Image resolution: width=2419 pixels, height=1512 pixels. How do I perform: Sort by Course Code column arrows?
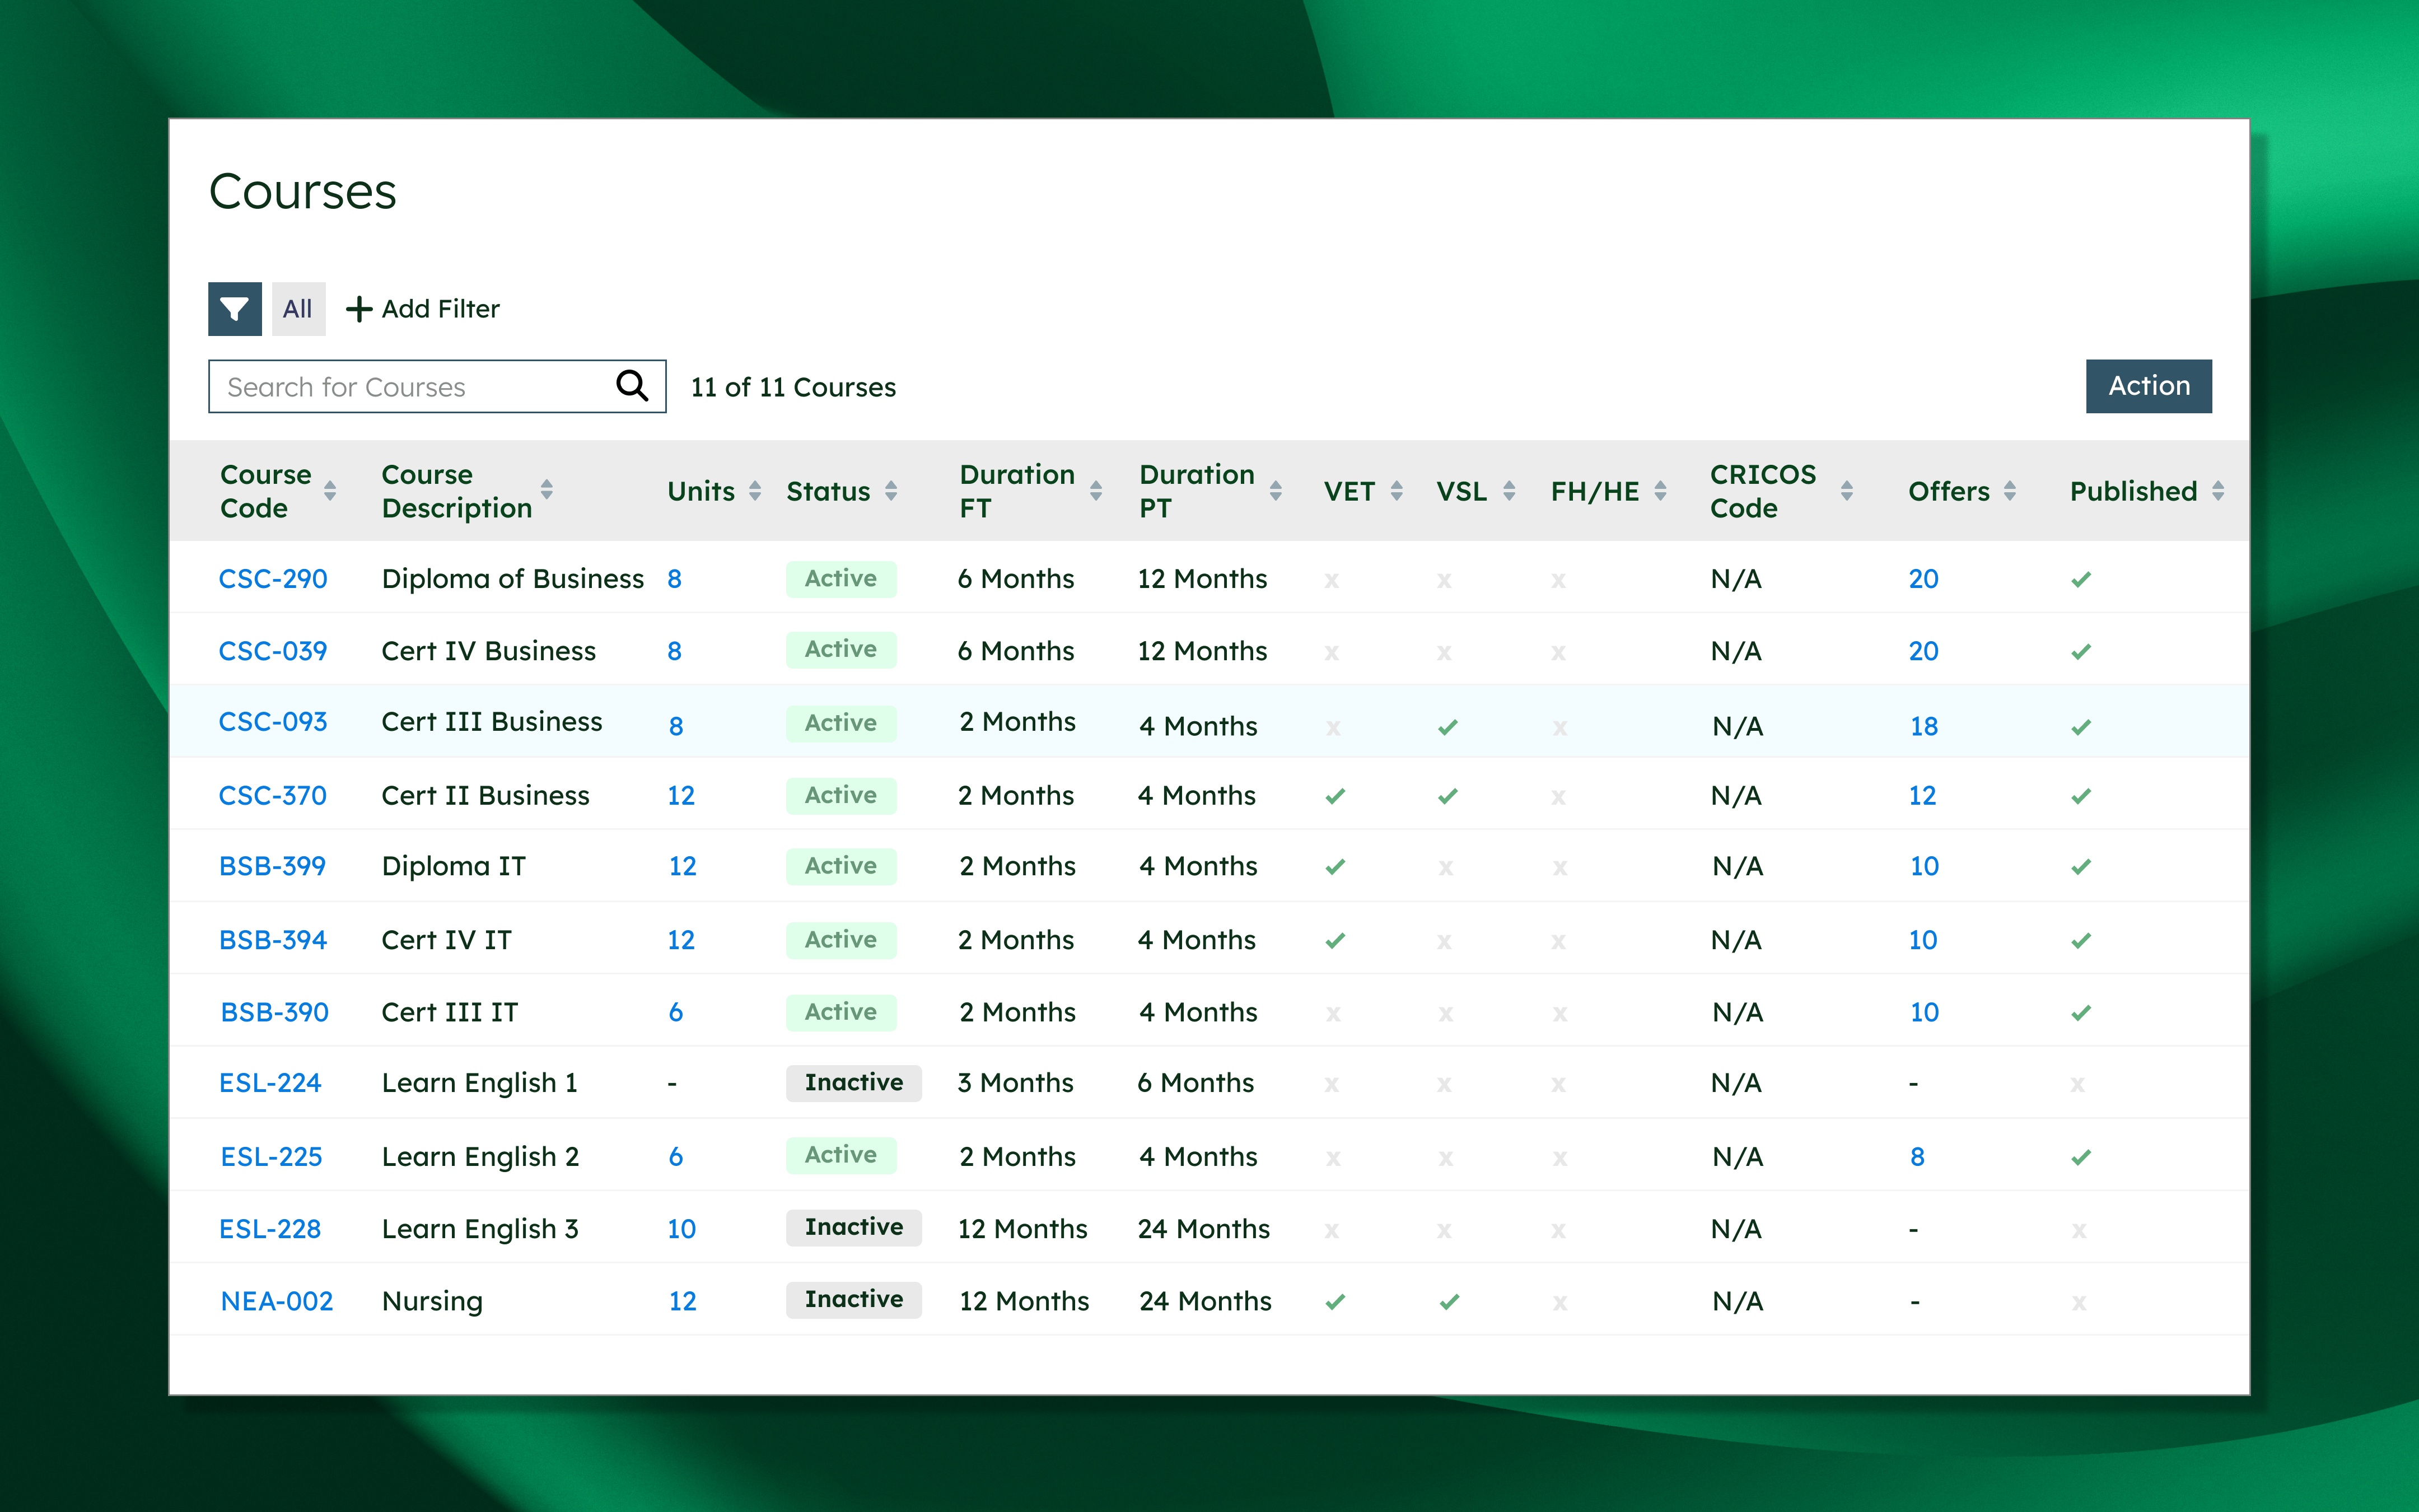[330, 491]
